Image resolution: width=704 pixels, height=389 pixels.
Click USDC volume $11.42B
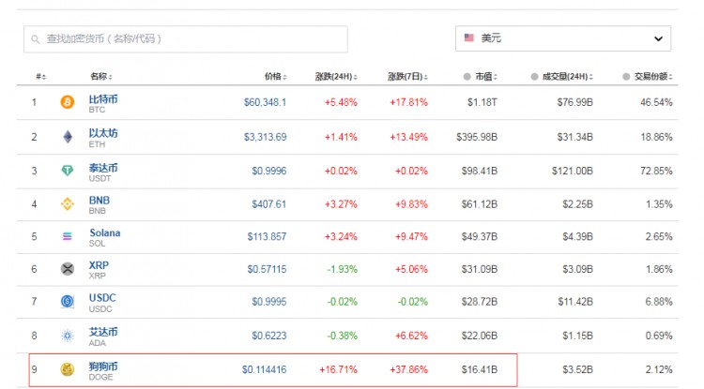click(575, 302)
